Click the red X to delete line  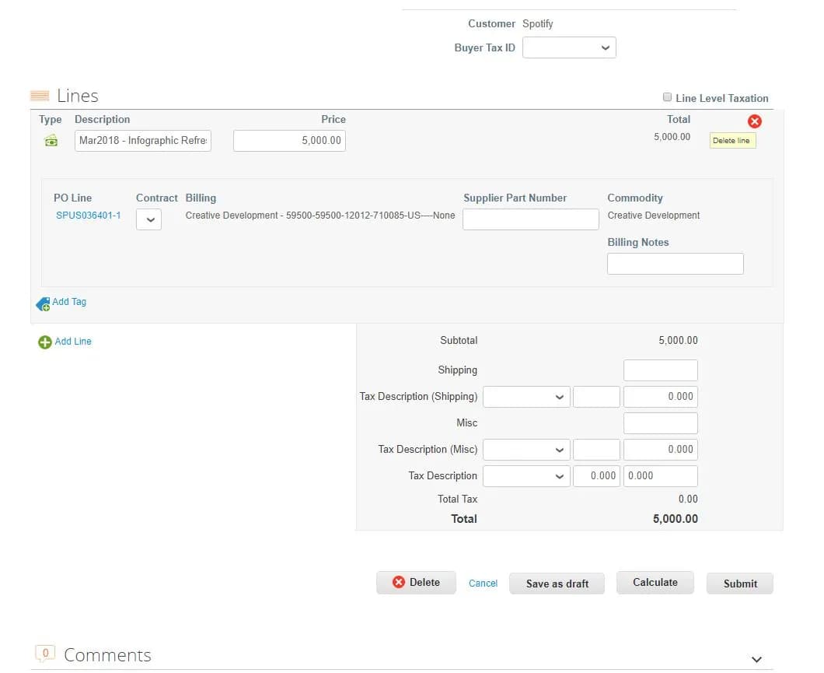[754, 121]
